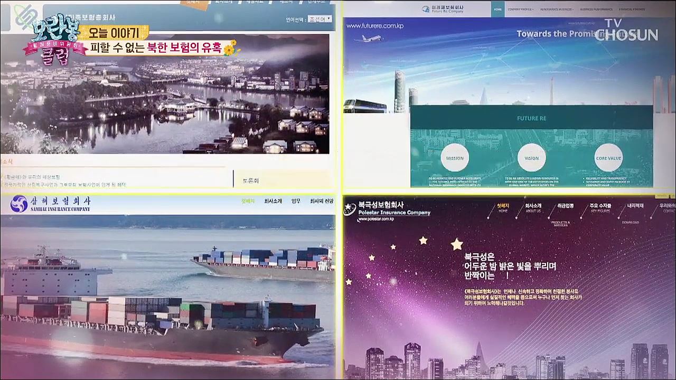Open 회사소개 ABOUT US on Polestar site
This screenshot has height=380, width=676.
tap(533, 208)
